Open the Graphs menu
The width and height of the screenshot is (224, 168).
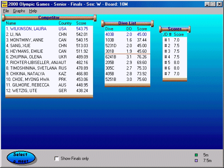click(x=19, y=11)
